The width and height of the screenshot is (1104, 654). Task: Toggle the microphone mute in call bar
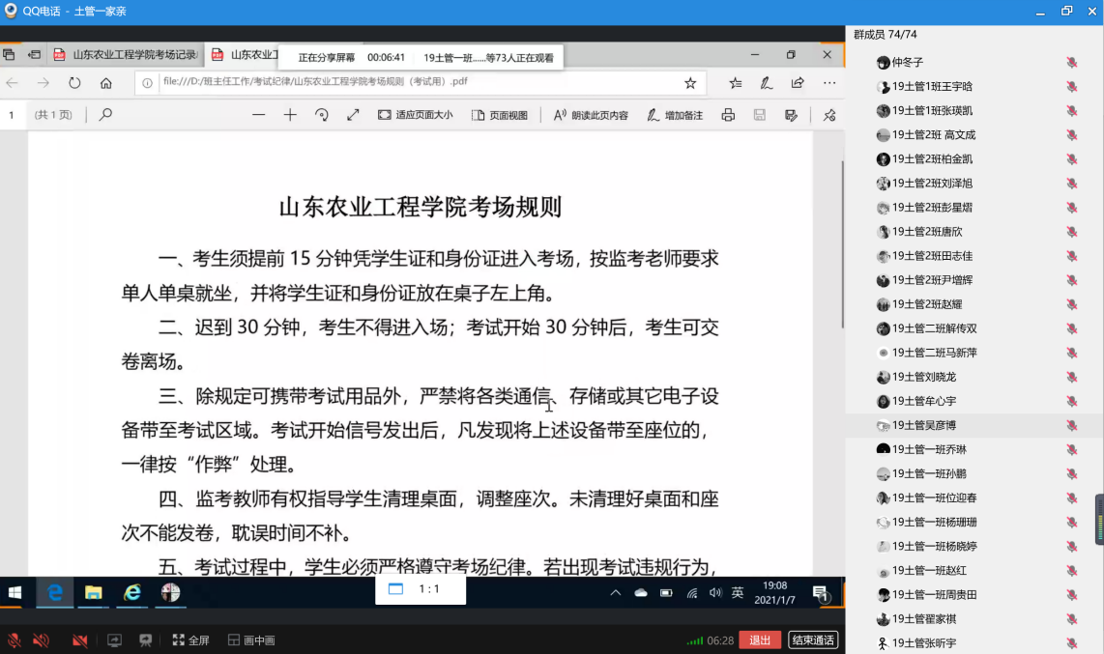14,640
